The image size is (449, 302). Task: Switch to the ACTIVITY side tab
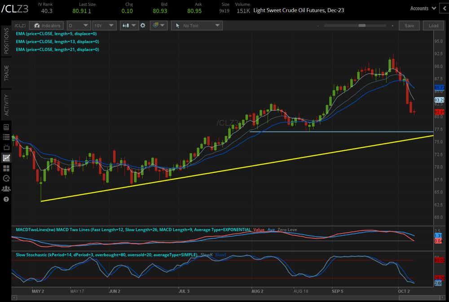click(x=6, y=105)
